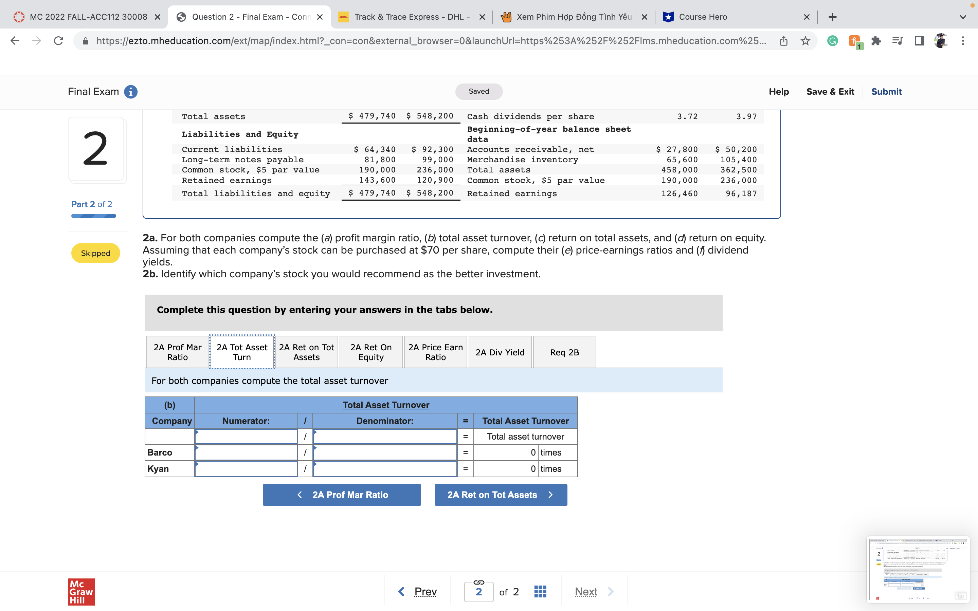
Task: Reload the page
Action: point(59,41)
